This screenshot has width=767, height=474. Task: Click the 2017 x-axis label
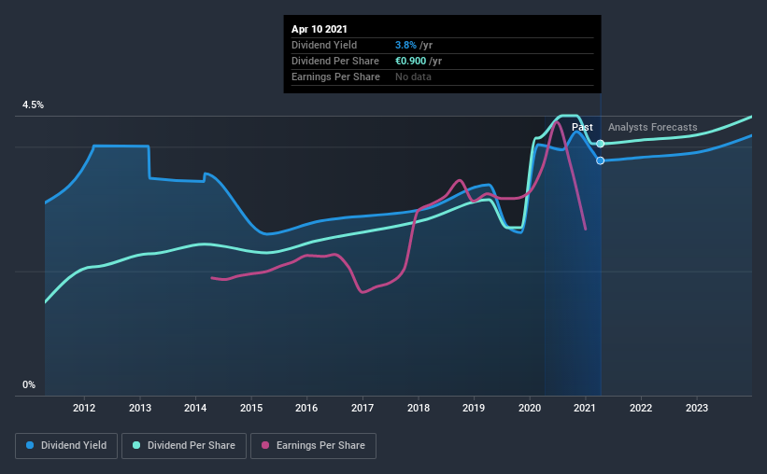(x=362, y=408)
